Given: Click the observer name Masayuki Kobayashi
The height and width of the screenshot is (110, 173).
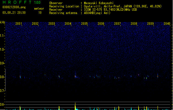Looking at the screenshot, I should 99,3.
